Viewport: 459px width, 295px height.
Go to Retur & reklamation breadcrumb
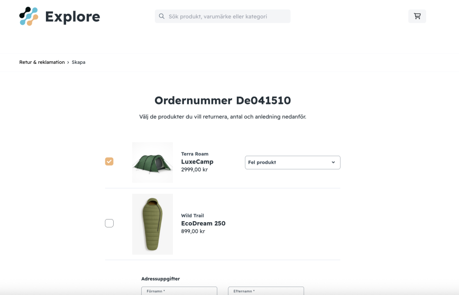[42, 62]
